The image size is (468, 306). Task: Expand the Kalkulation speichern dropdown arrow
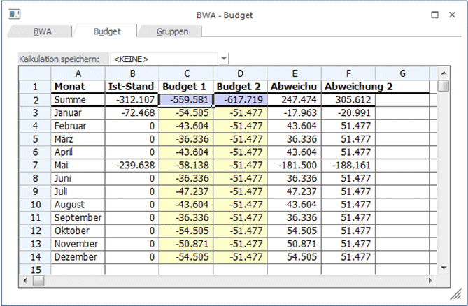pyautogui.click(x=224, y=59)
